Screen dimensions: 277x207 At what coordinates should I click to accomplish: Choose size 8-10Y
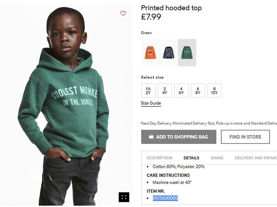(214, 91)
